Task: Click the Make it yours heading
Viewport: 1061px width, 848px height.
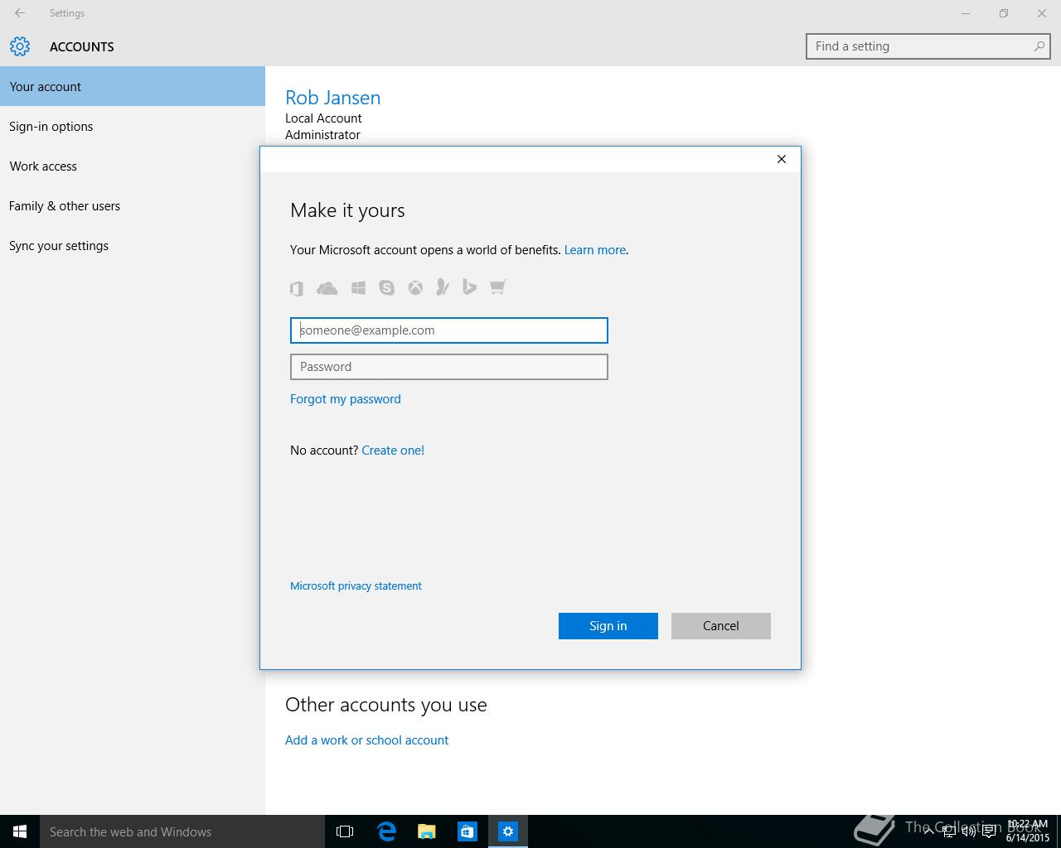Action: click(347, 210)
